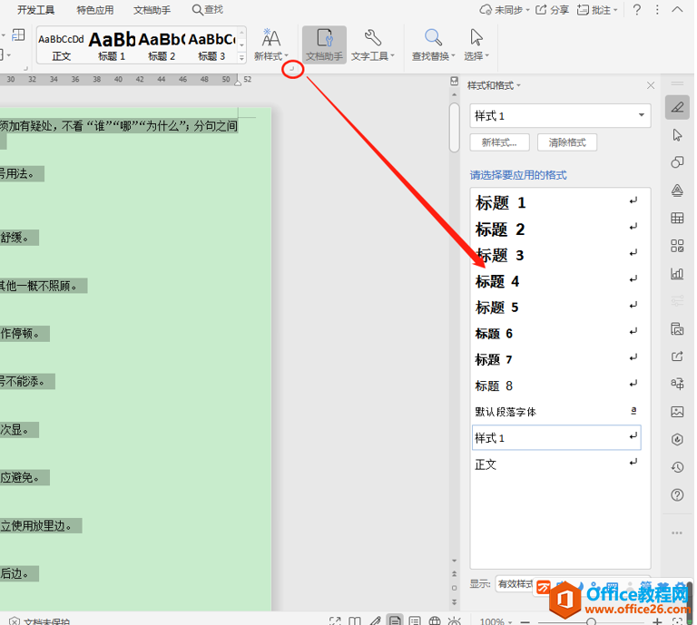Switch to fullscreen view icon in status bar
Viewport: 697px width, 625px height.
[x=335, y=621]
